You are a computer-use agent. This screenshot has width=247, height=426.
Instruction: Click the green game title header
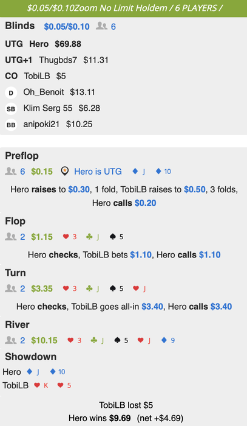124,8
